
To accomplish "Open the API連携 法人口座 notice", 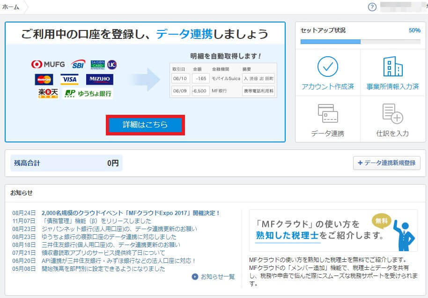I will (118, 261).
